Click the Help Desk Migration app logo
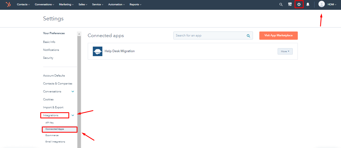This screenshot has width=341, height=148. pyautogui.click(x=98, y=51)
